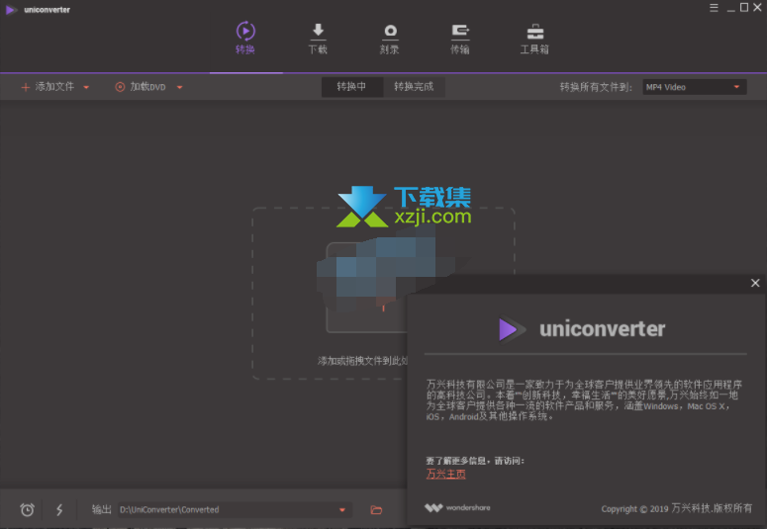Screen dimensions: 767x529
Task: Click the schedule alarm clock icon
Action: [28, 509]
